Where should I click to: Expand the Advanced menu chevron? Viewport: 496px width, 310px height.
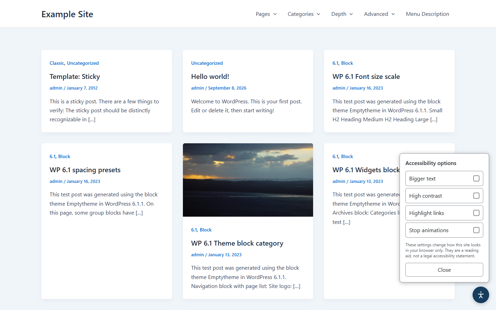coord(393,14)
